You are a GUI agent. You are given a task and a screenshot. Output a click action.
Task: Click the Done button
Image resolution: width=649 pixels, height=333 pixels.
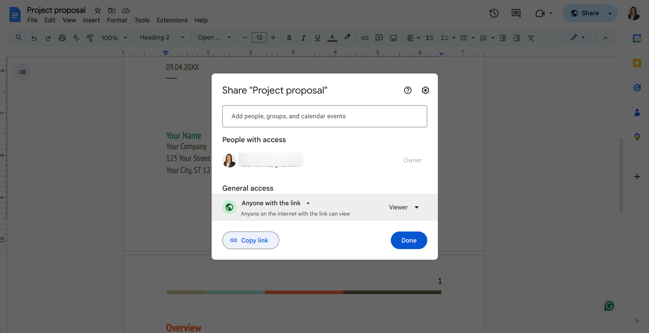click(408, 240)
